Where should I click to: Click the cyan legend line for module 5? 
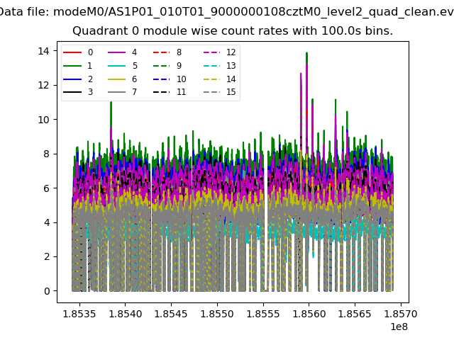coord(117,66)
